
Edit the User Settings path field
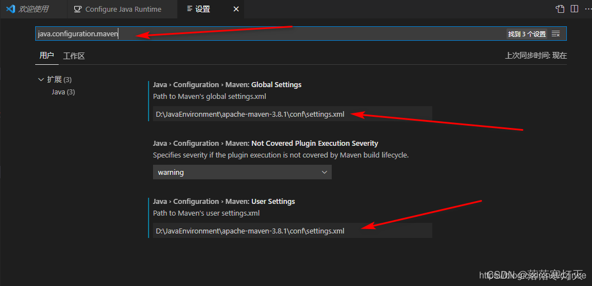292,231
